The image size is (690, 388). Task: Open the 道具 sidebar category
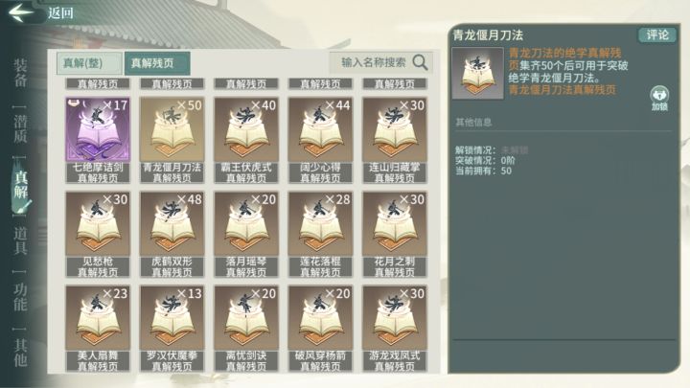coord(20,240)
